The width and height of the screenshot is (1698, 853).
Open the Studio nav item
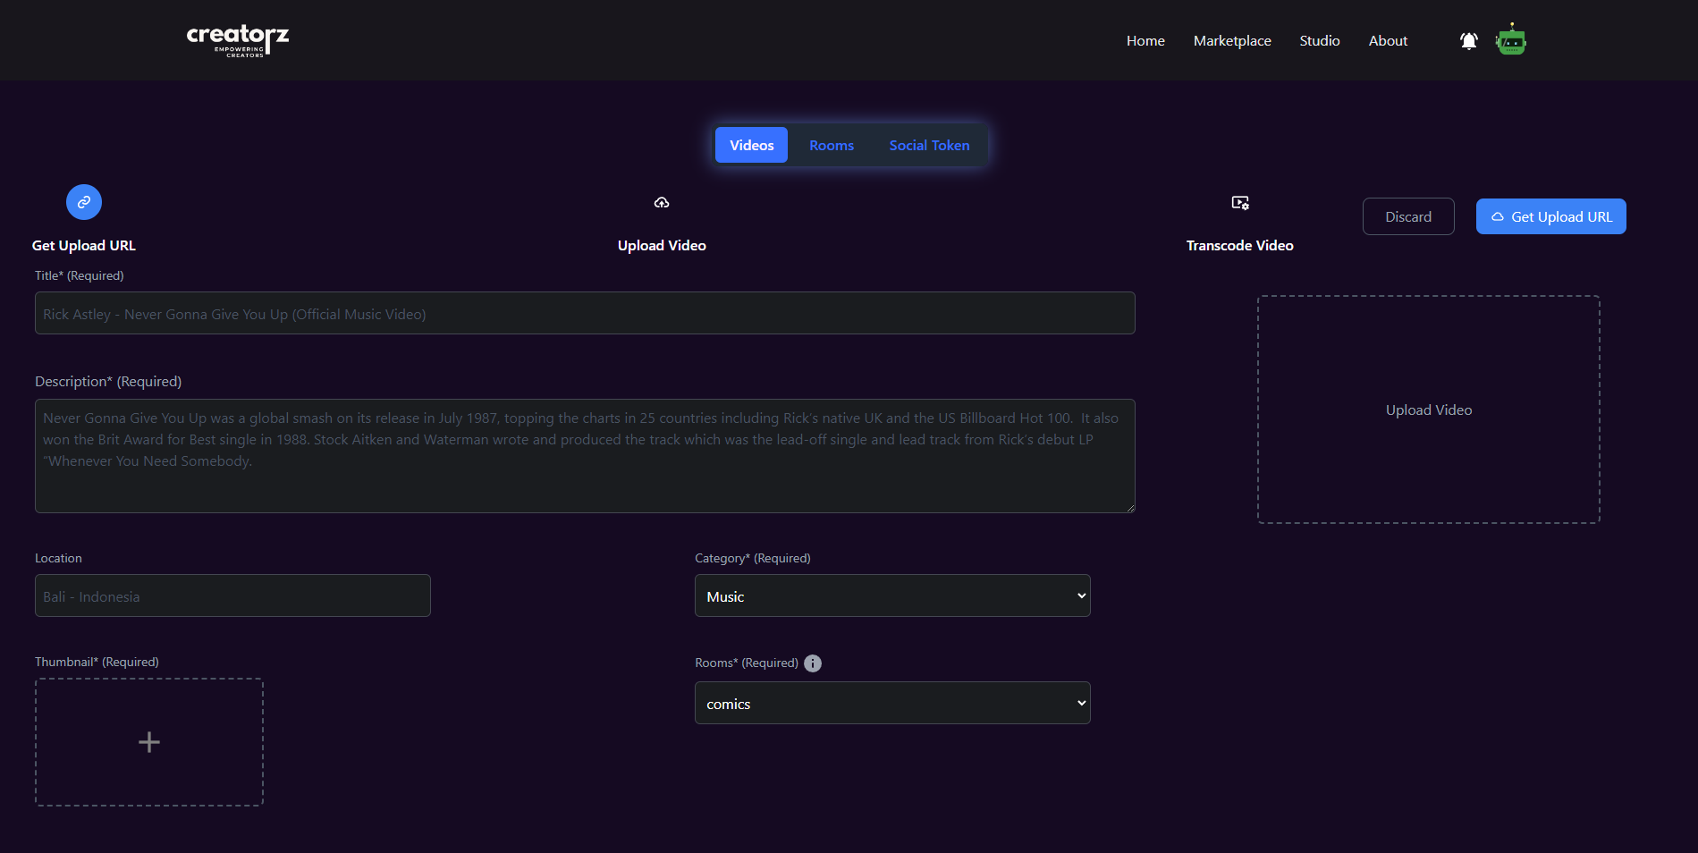point(1320,41)
